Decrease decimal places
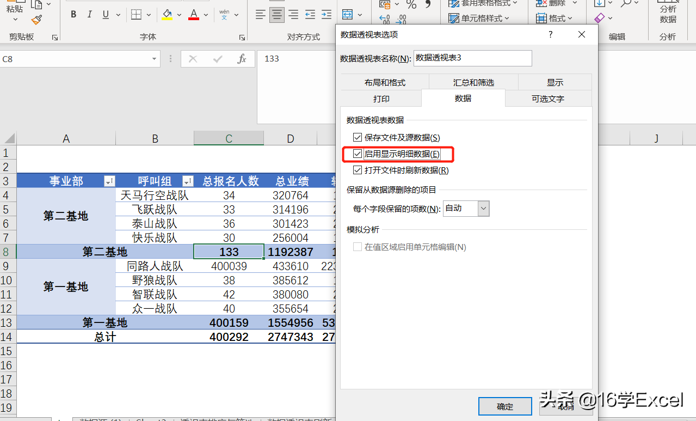This screenshot has width=696, height=421. (x=402, y=20)
